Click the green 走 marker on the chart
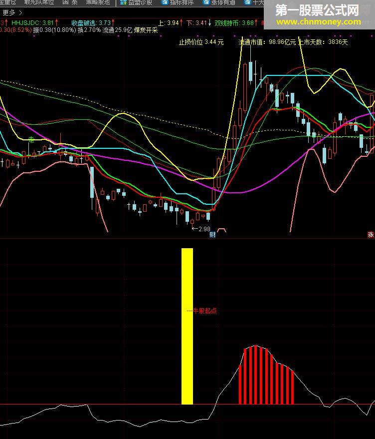Screen dimensions: 375x439 click(x=31, y=139)
